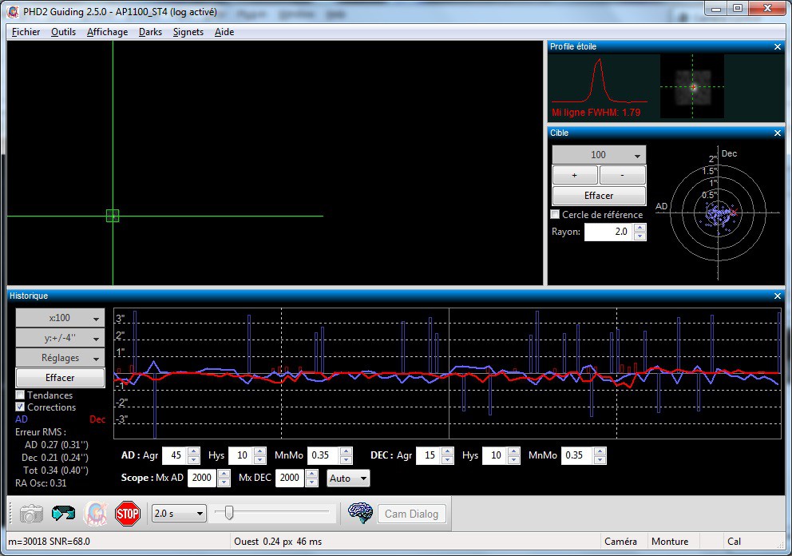This screenshot has height=556, width=792.
Task: Enable the Tendances checkbox
Action: coord(20,395)
